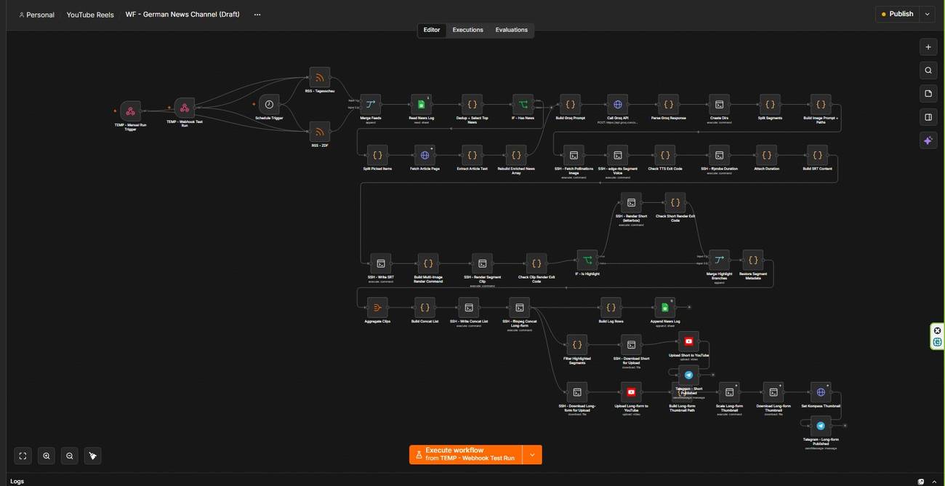Viewport: 945px width, 486px height.
Task: Open the AI assistant sparkle button
Action: [x=928, y=140]
